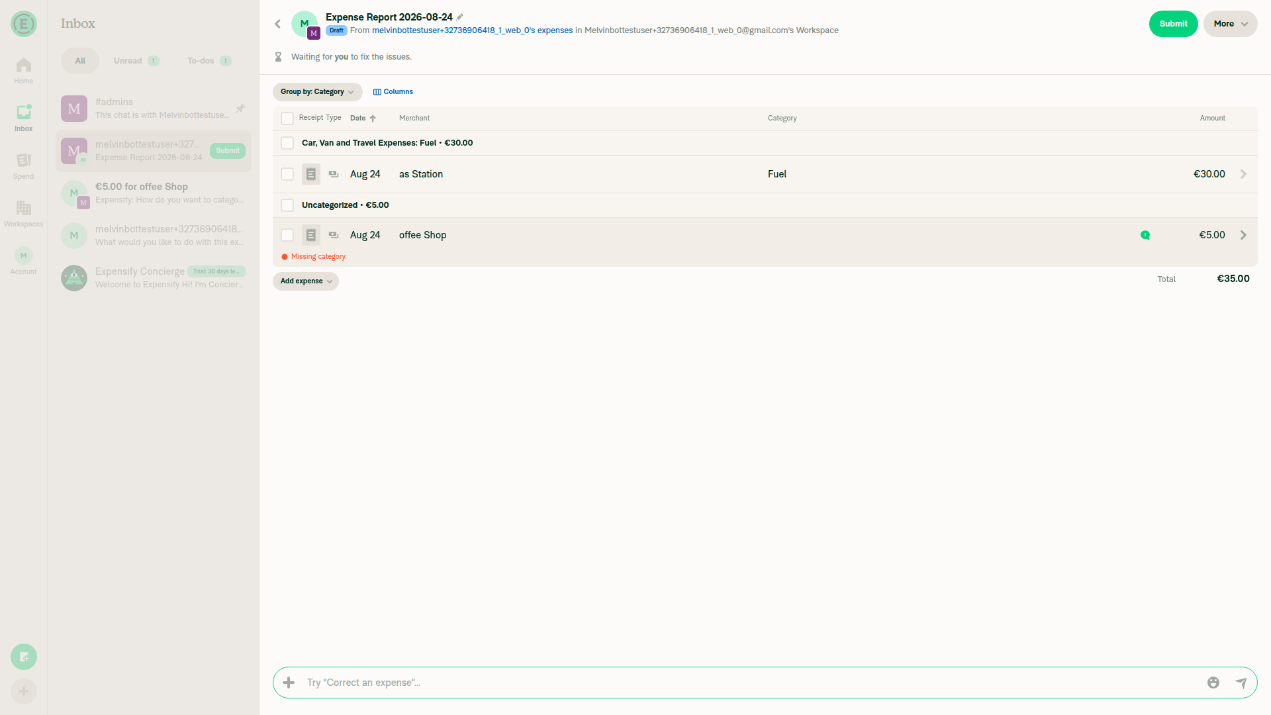Click the pencil icon to rename report

coord(460,17)
